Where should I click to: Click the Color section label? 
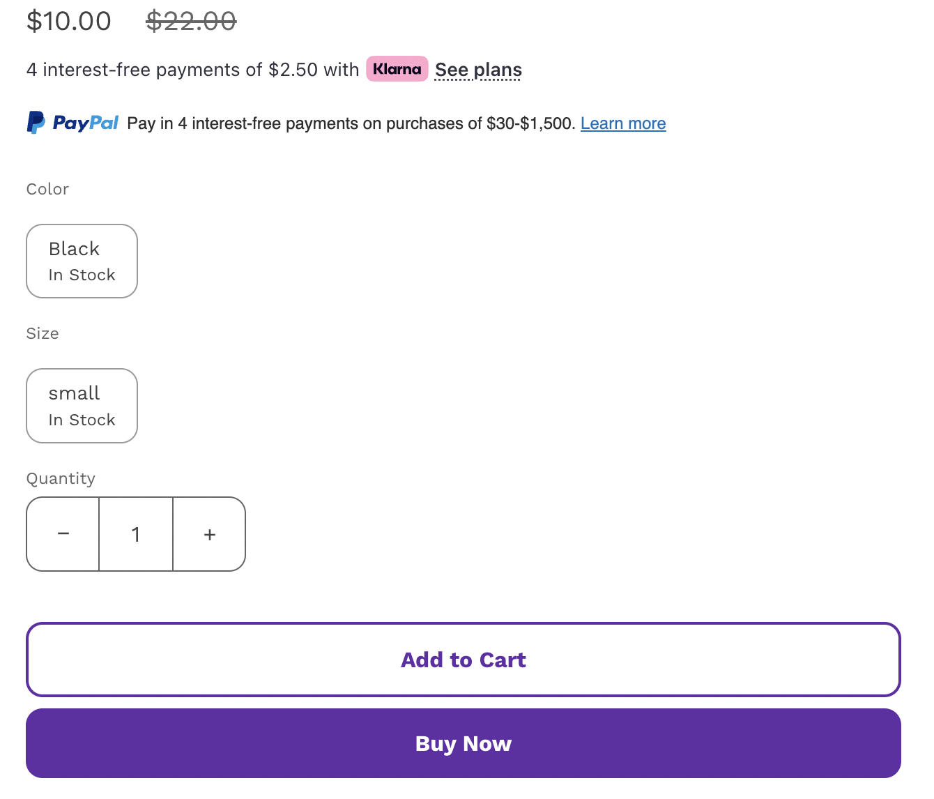click(x=47, y=189)
